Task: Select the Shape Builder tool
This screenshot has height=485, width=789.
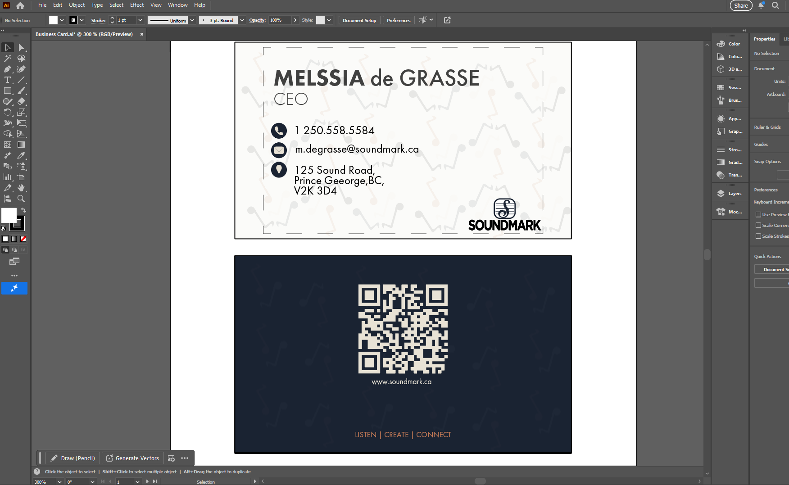Action: click(8, 134)
